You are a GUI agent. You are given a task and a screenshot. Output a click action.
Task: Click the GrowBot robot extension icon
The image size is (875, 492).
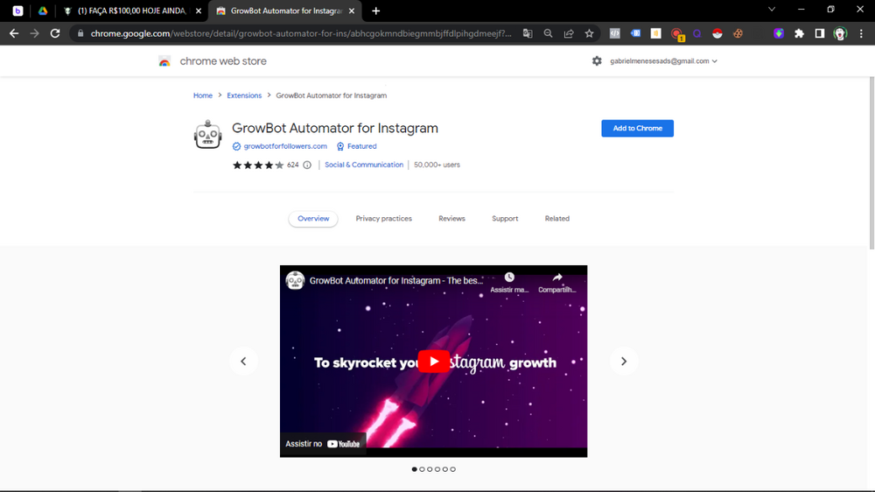point(207,135)
